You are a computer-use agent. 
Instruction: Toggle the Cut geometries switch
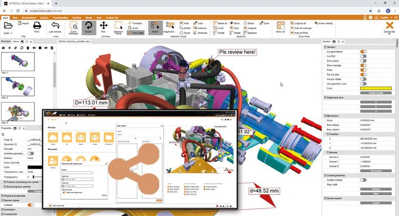point(363,52)
